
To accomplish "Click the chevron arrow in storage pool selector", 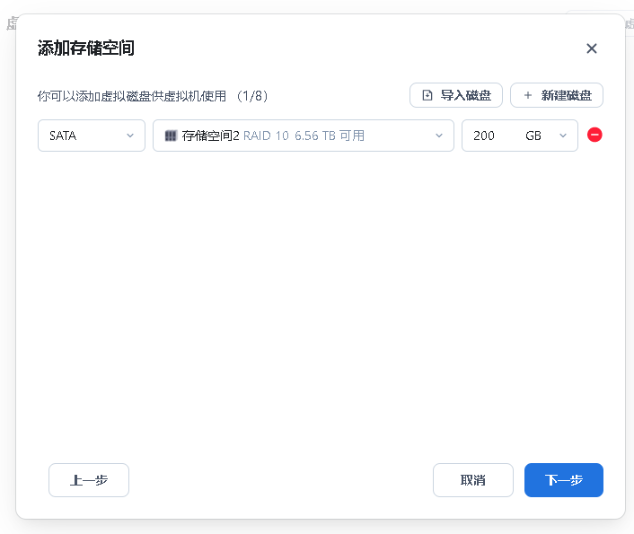I will tap(439, 136).
